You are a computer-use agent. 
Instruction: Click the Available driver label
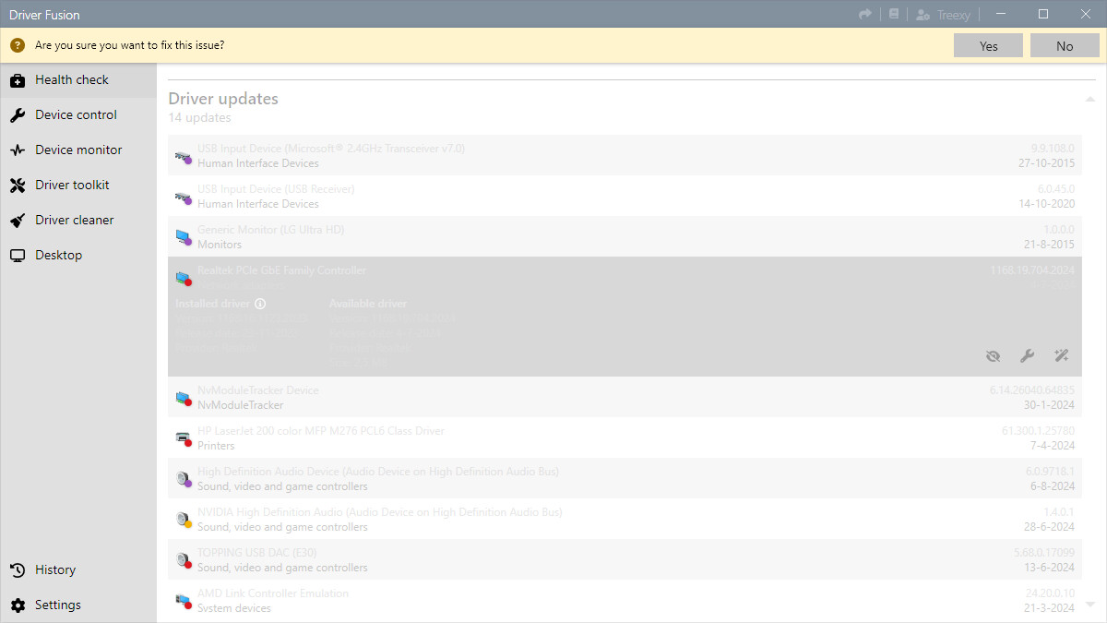coord(367,304)
